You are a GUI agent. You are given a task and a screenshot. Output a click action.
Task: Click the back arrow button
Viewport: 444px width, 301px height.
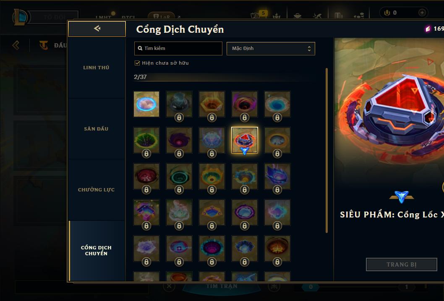coord(97,29)
